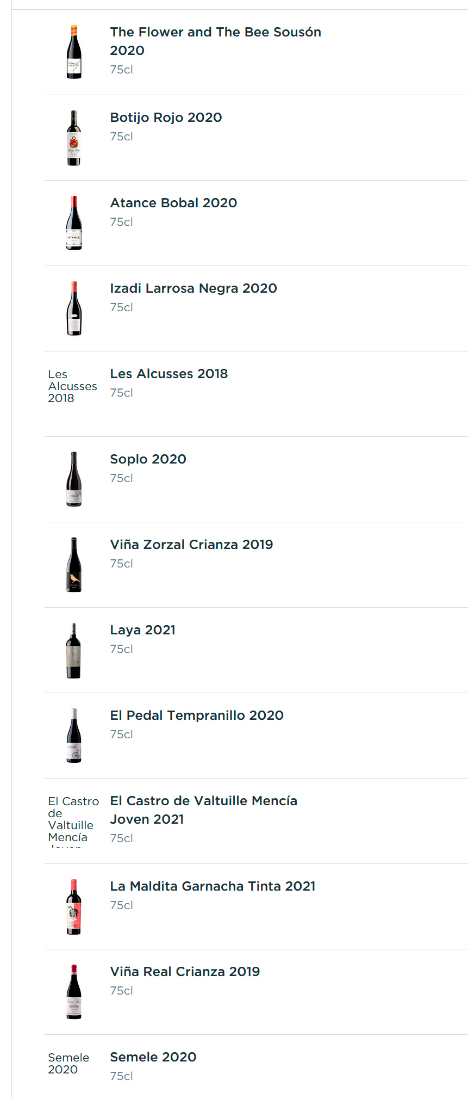Select Izadi Larrosa Negra bottle thumbnail
The height and width of the screenshot is (1099, 468).
pos(74,308)
